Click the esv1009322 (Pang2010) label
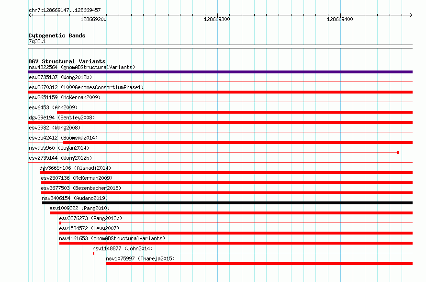The height and width of the screenshot is (282, 426). 79,208
